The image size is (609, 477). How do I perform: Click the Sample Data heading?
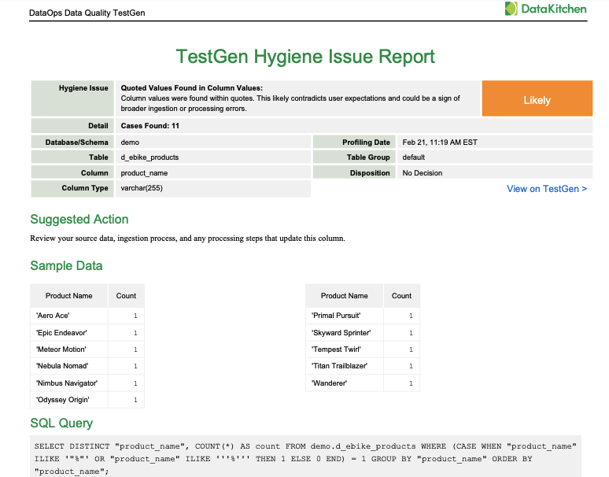[x=66, y=266]
